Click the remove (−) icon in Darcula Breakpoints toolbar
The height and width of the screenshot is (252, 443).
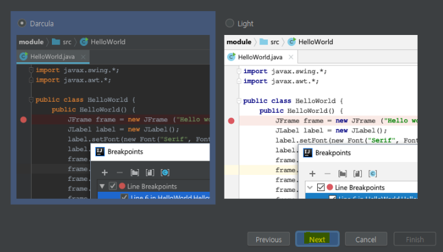pos(119,172)
